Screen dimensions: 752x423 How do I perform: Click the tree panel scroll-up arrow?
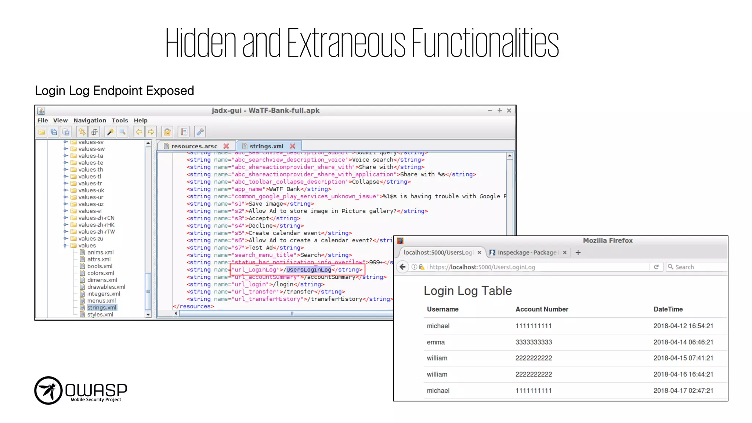[148, 143]
